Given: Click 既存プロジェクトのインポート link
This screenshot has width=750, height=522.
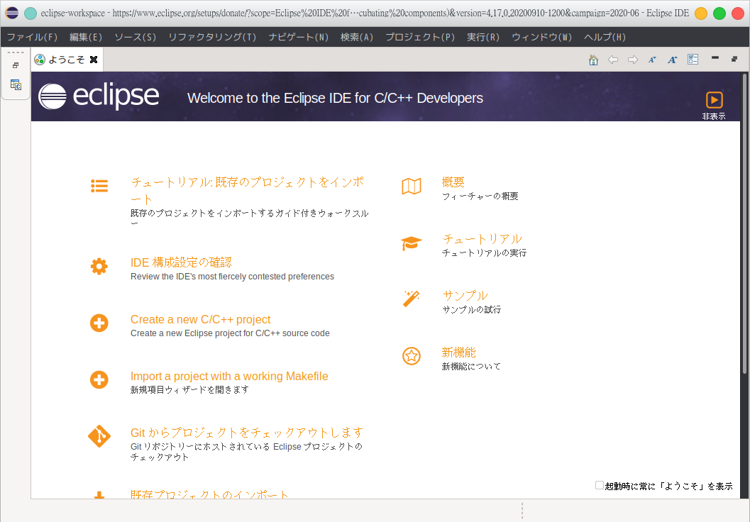Looking at the screenshot, I should pos(209,494).
